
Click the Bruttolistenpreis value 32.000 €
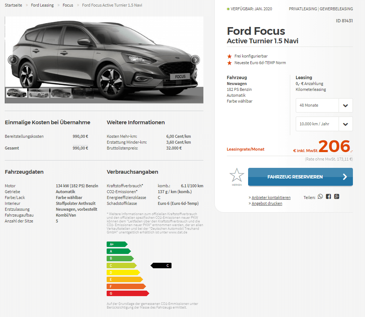[x=174, y=148]
